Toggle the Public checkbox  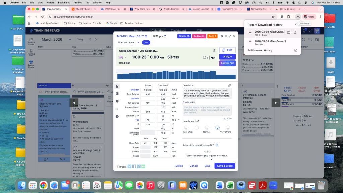click(118, 167)
